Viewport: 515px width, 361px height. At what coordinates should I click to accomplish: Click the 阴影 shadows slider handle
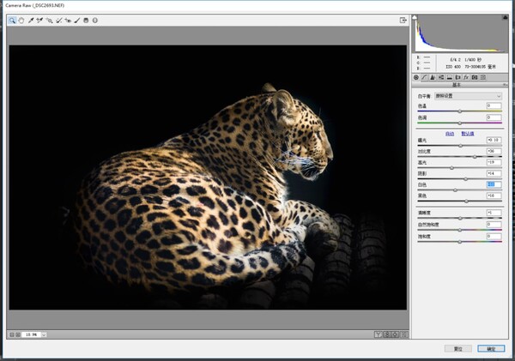pyautogui.click(x=466, y=179)
